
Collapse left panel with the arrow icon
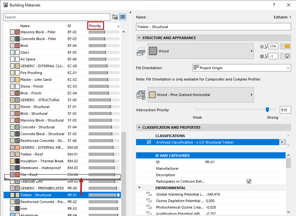click(x=130, y=13)
